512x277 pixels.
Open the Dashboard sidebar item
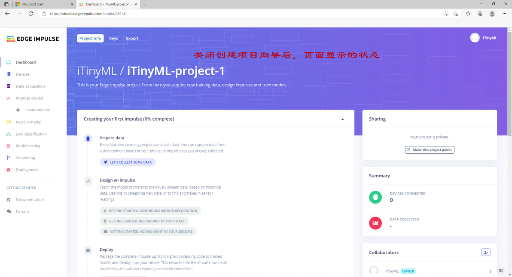click(26, 62)
